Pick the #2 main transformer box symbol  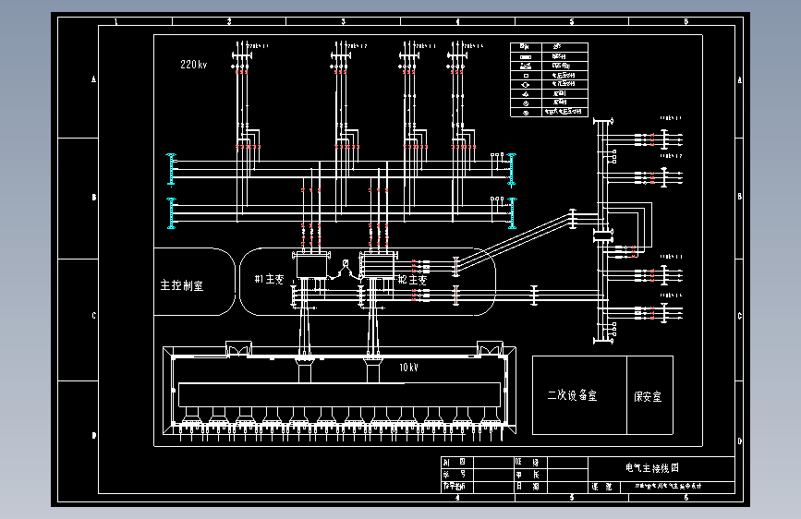click(x=378, y=265)
